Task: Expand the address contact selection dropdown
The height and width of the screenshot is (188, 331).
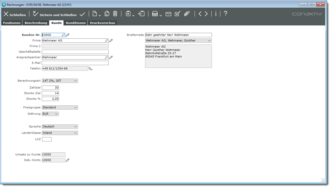Action: click(x=178, y=41)
